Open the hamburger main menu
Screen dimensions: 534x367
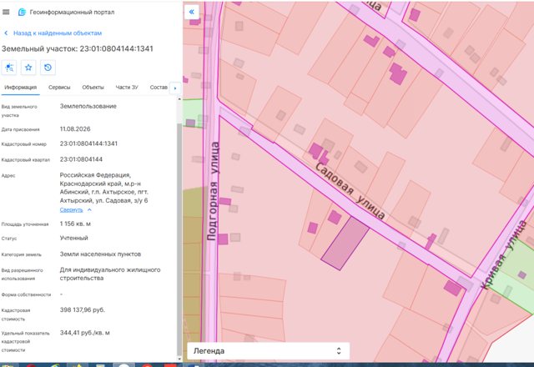(6, 12)
